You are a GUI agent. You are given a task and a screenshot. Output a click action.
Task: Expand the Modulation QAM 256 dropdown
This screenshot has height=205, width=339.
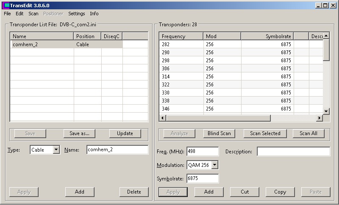[x=214, y=165]
